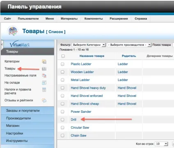Open the Выберите Категории filter dropdown

(89, 45)
